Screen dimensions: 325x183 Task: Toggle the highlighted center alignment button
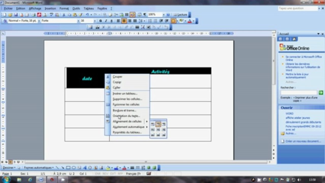click(x=124, y=21)
